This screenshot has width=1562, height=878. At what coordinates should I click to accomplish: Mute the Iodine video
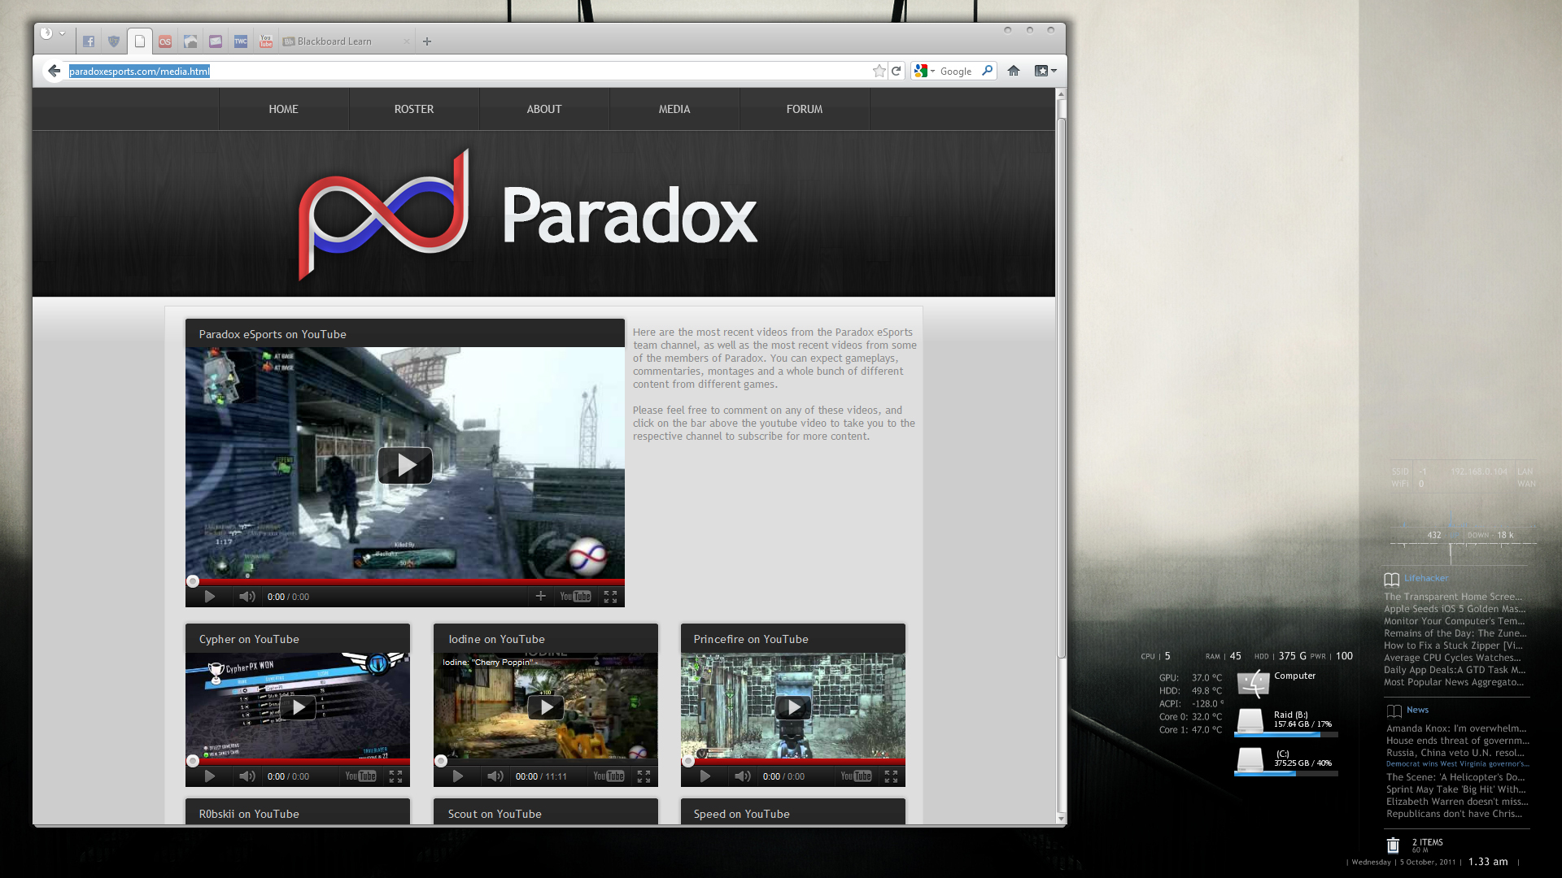[495, 776]
